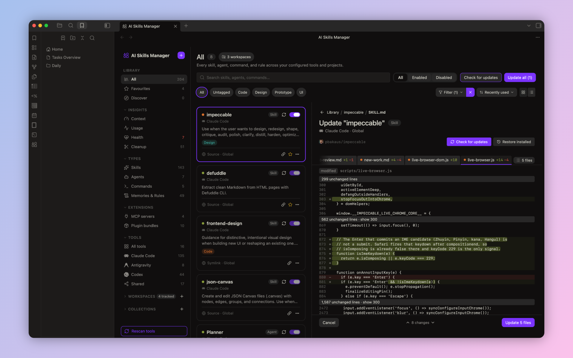This screenshot has height=358, width=573.
Task: Open more options on impeccable card
Action: 297,154
